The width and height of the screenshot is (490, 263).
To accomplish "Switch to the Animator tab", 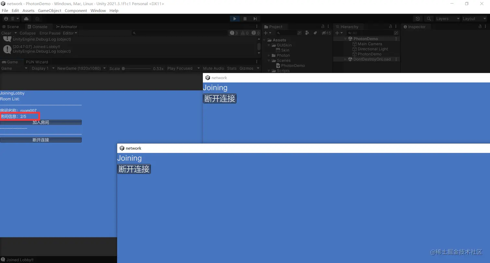I will coord(66,27).
